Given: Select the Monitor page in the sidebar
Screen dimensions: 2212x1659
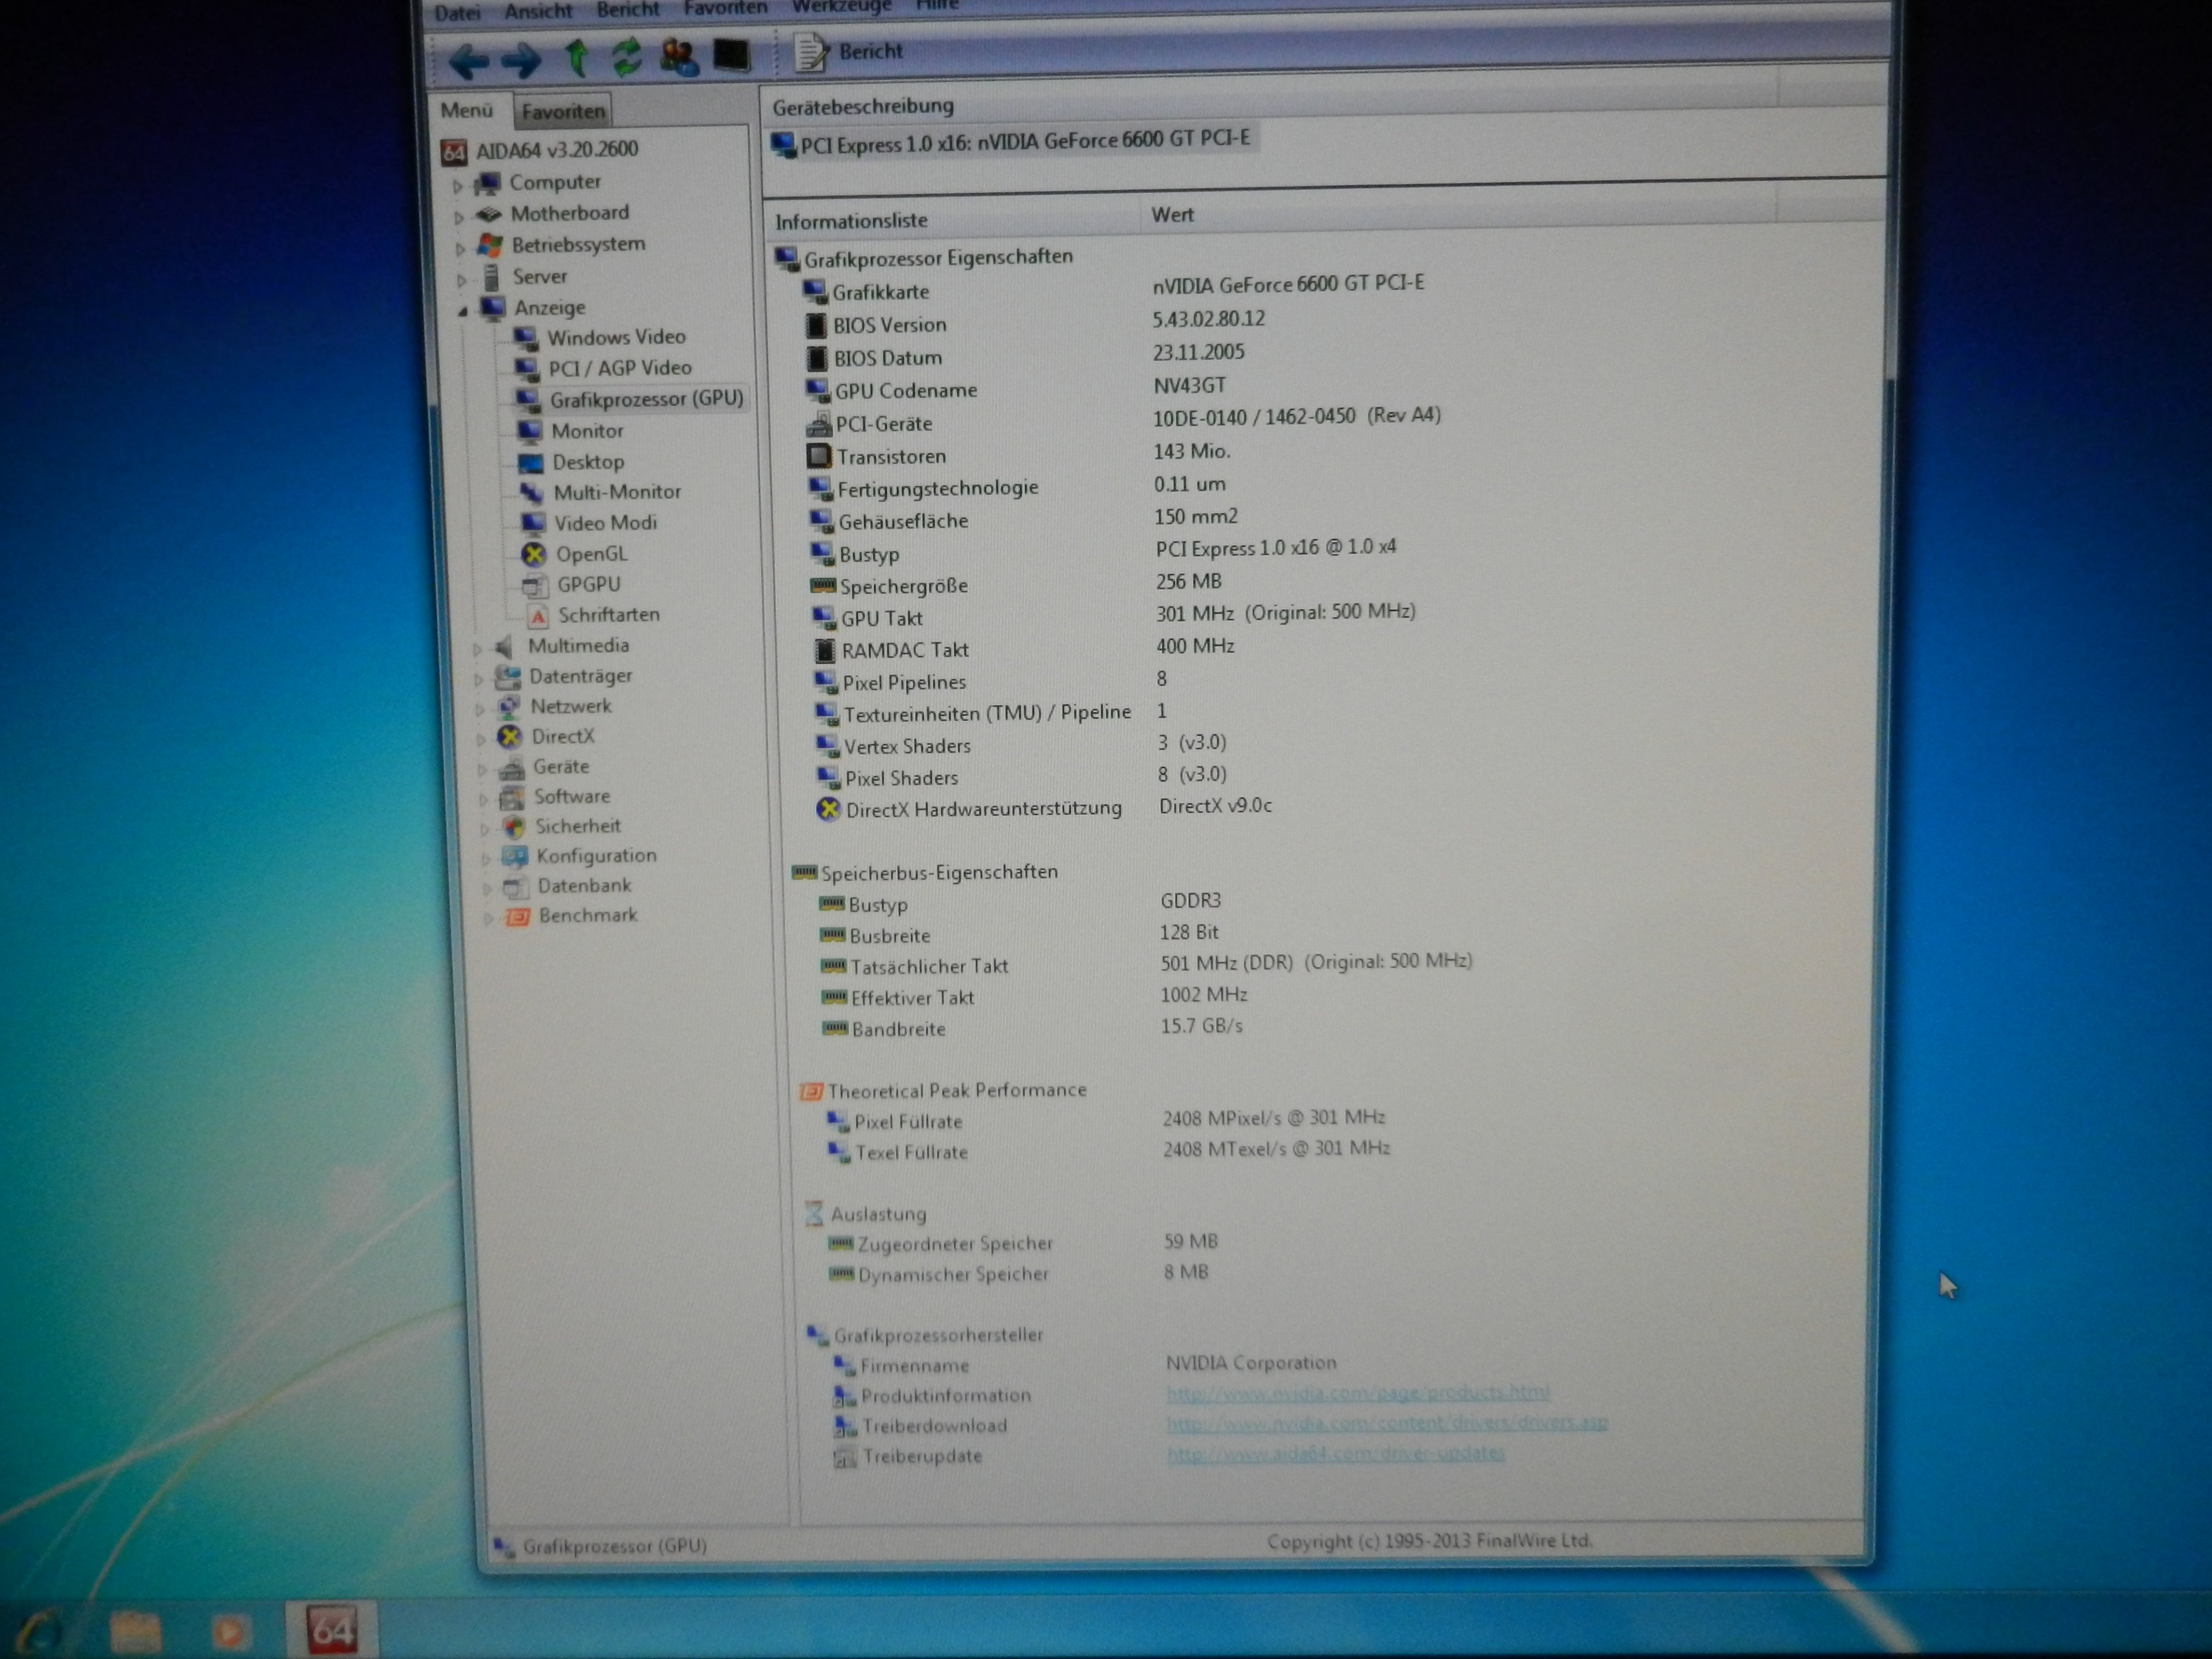Looking at the screenshot, I should tap(587, 431).
